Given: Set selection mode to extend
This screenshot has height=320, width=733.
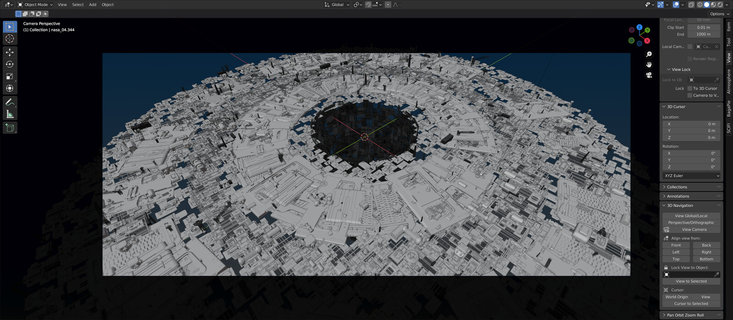Looking at the screenshot, I should click(x=25, y=14).
